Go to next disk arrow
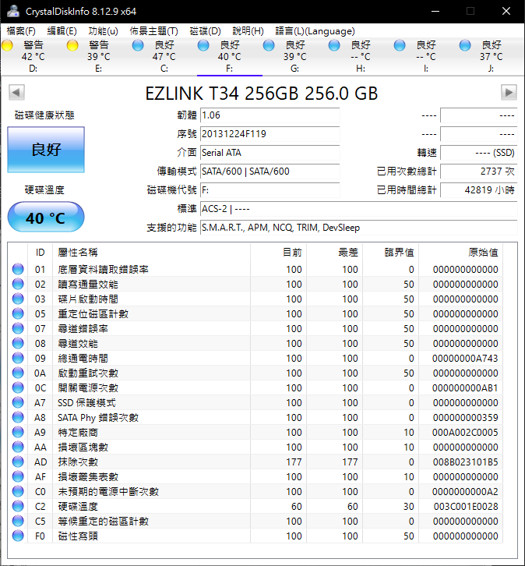 (x=509, y=93)
